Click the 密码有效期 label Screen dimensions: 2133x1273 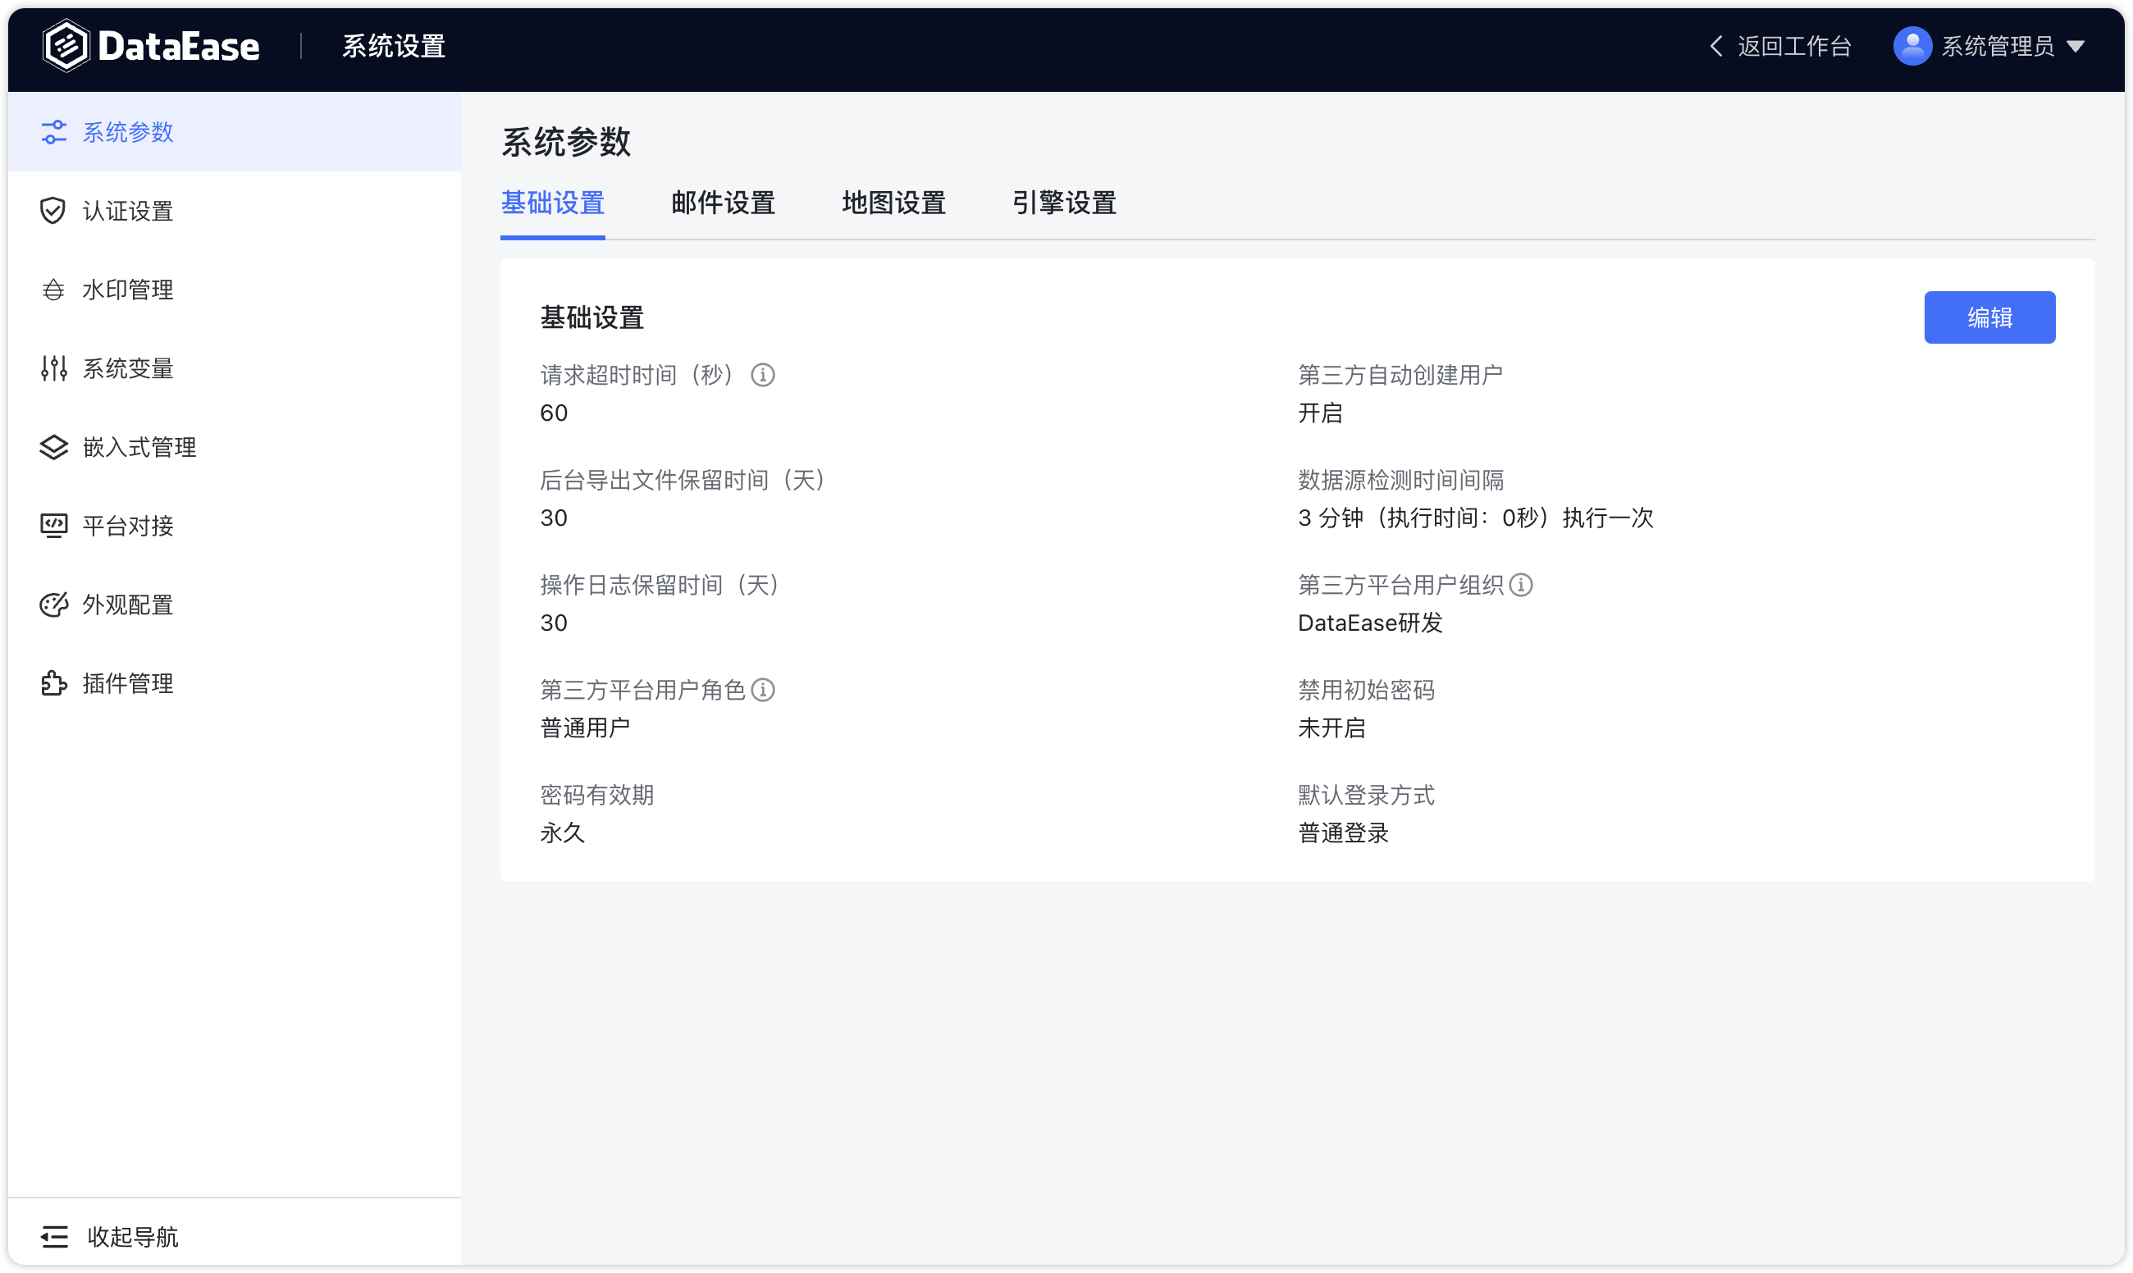[597, 794]
